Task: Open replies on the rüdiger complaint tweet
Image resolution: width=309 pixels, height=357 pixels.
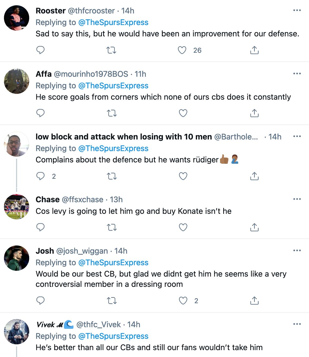Action: click(x=40, y=176)
